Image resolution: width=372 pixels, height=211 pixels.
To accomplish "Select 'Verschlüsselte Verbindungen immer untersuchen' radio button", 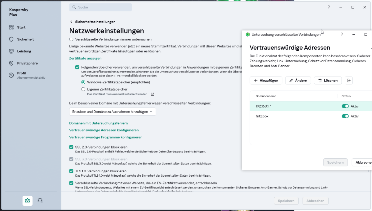I will (x=71, y=39).
